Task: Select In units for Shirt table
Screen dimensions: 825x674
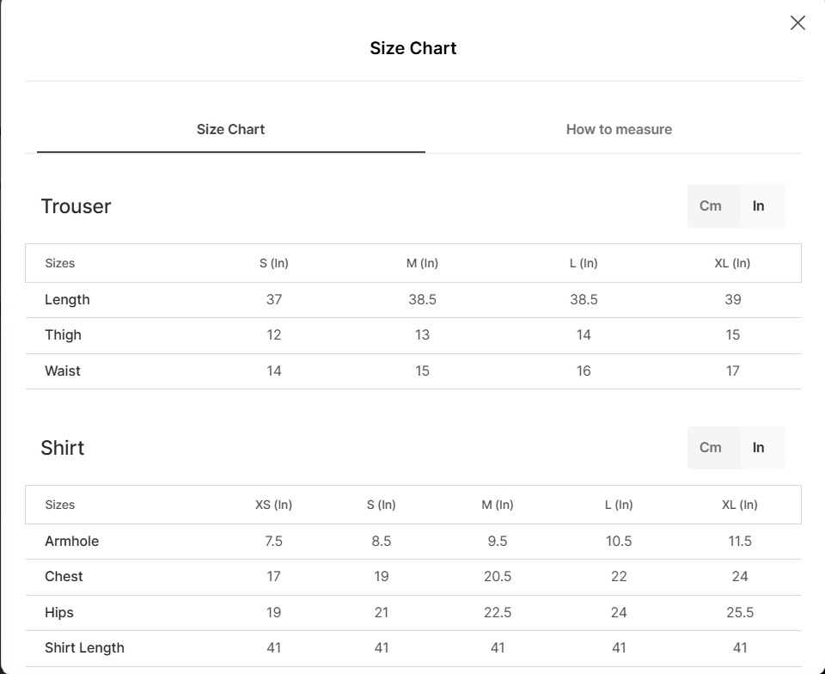Action: pos(759,447)
